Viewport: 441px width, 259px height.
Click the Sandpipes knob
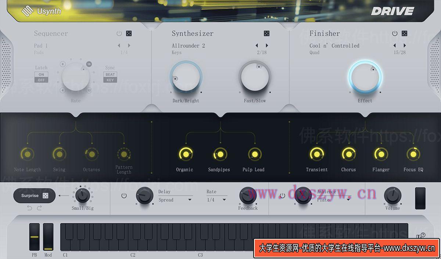click(220, 154)
